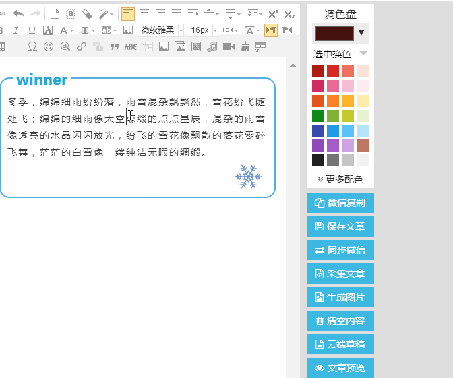Click the 微信复制 button
The width and height of the screenshot is (453, 378).
point(340,203)
